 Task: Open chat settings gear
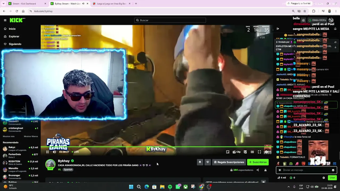pos(324,178)
